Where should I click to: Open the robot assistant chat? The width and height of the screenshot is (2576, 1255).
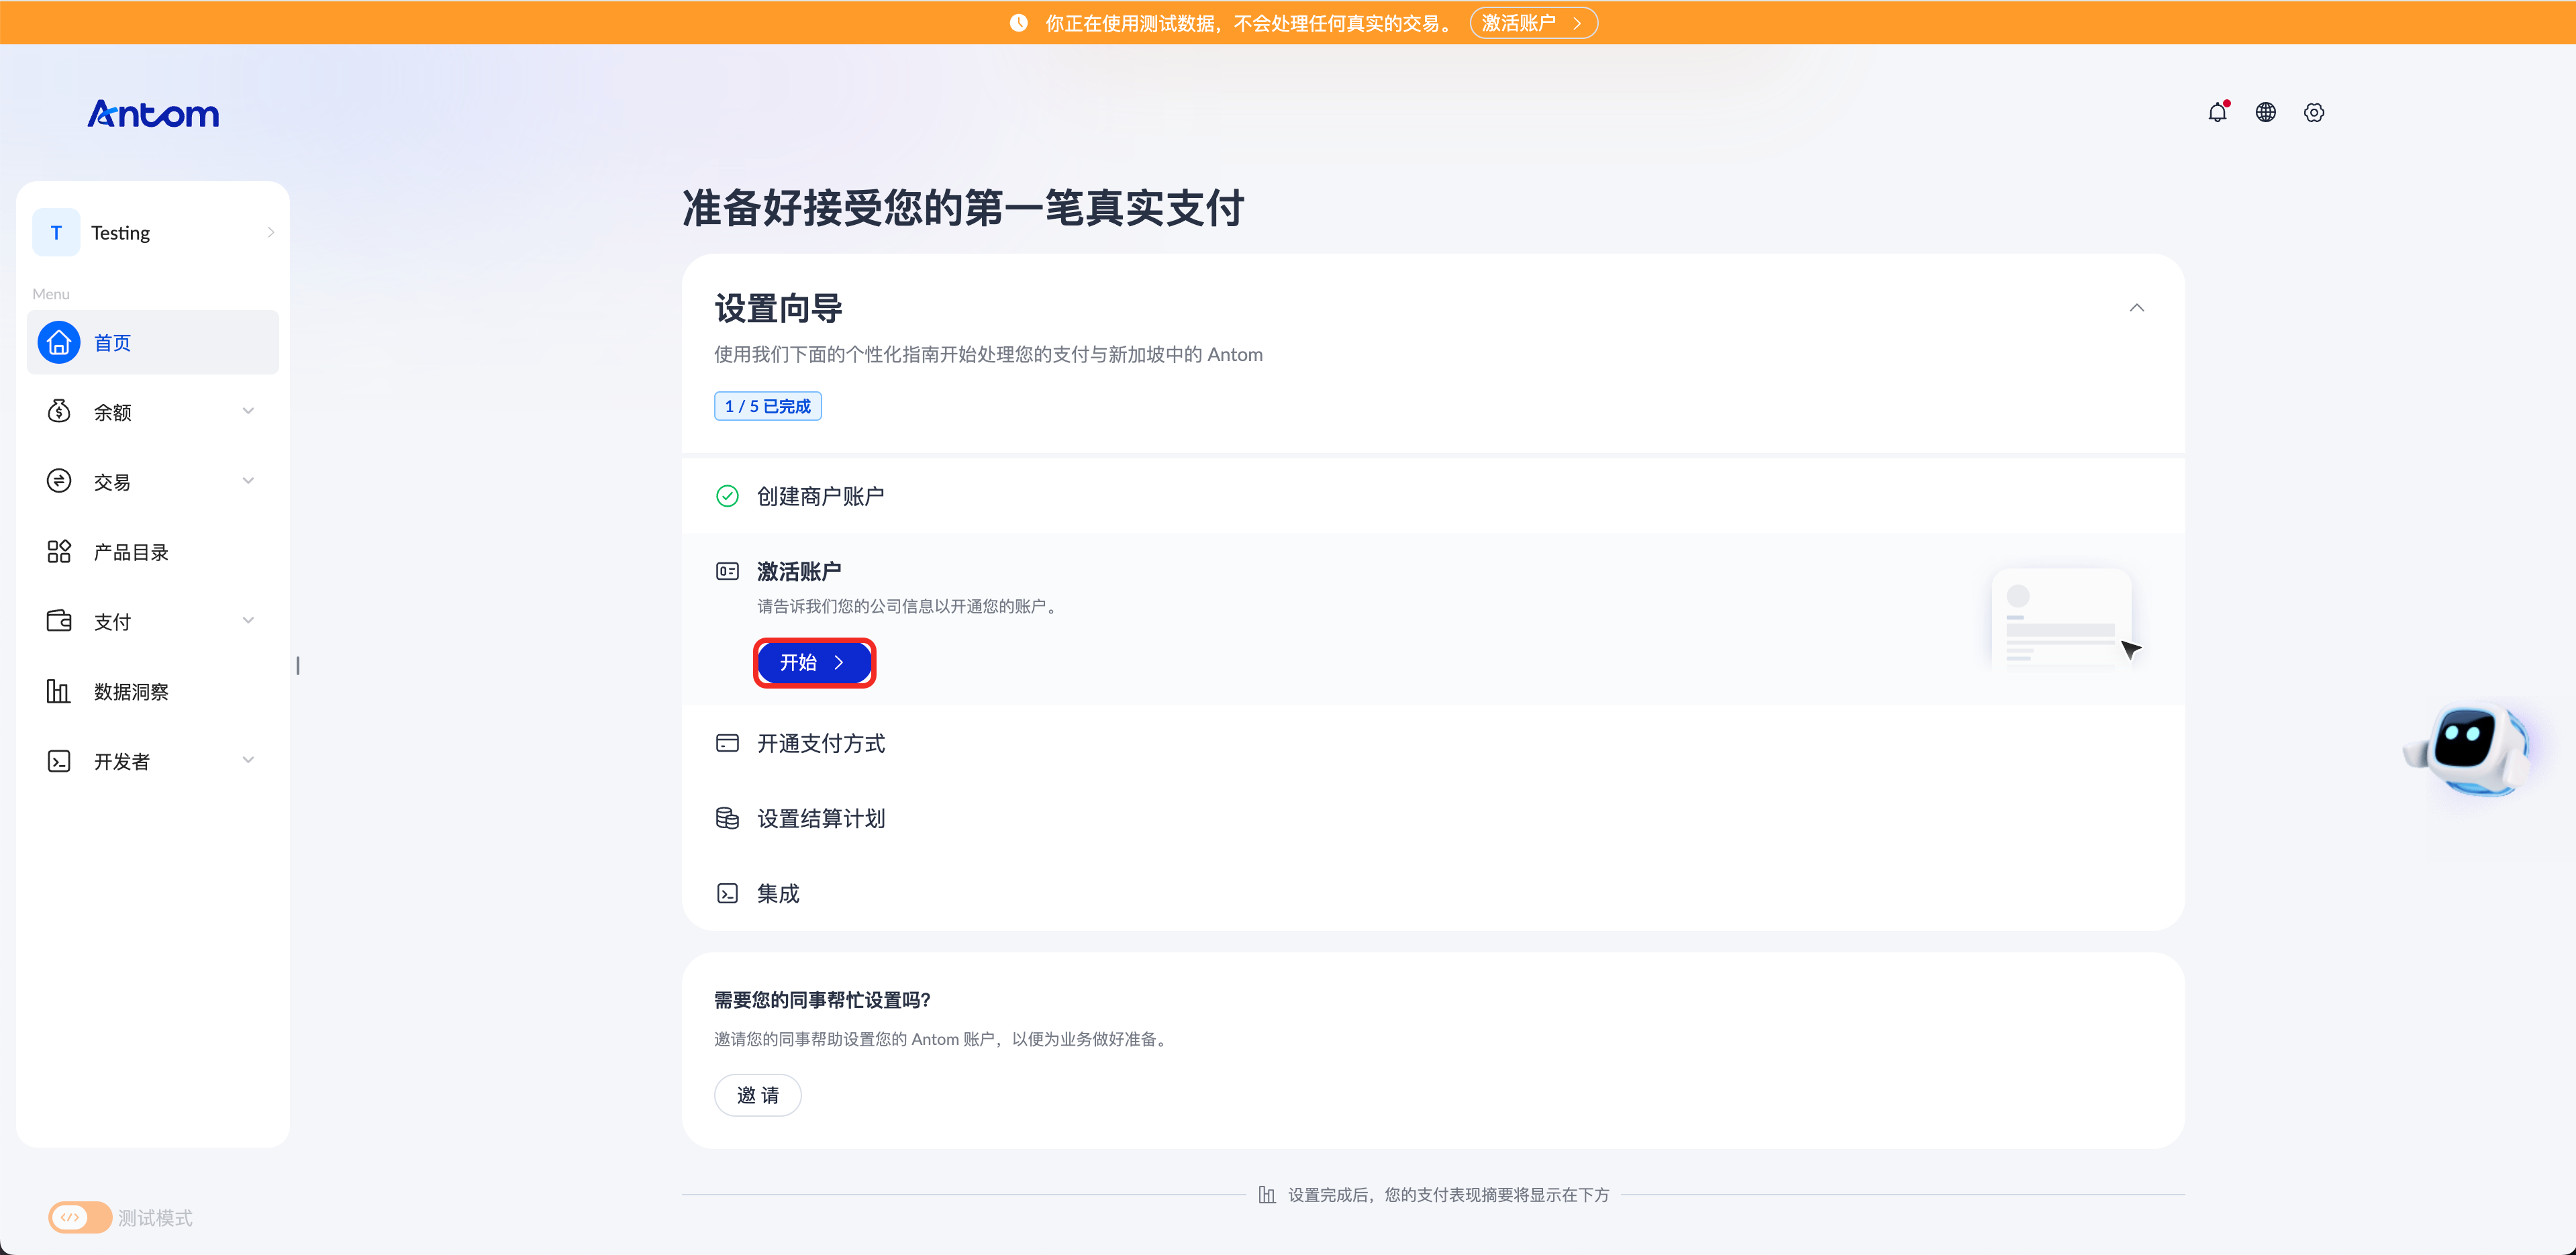pos(2470,750)
